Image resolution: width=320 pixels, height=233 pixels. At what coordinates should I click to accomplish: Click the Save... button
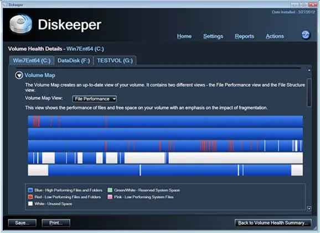(x=22, y=223)
